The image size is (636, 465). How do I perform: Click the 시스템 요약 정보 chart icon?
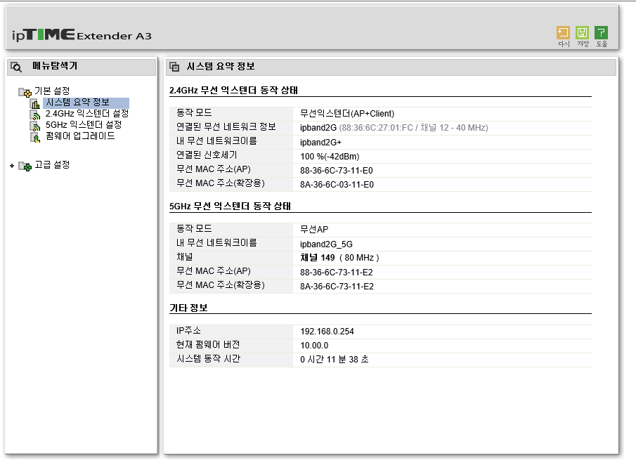(35, 103)
